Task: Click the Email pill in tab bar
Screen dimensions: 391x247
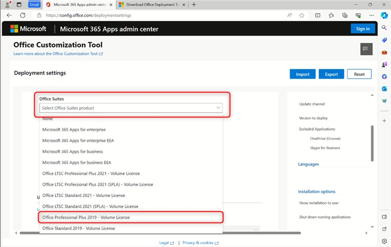Action: [x=34, y=4]
